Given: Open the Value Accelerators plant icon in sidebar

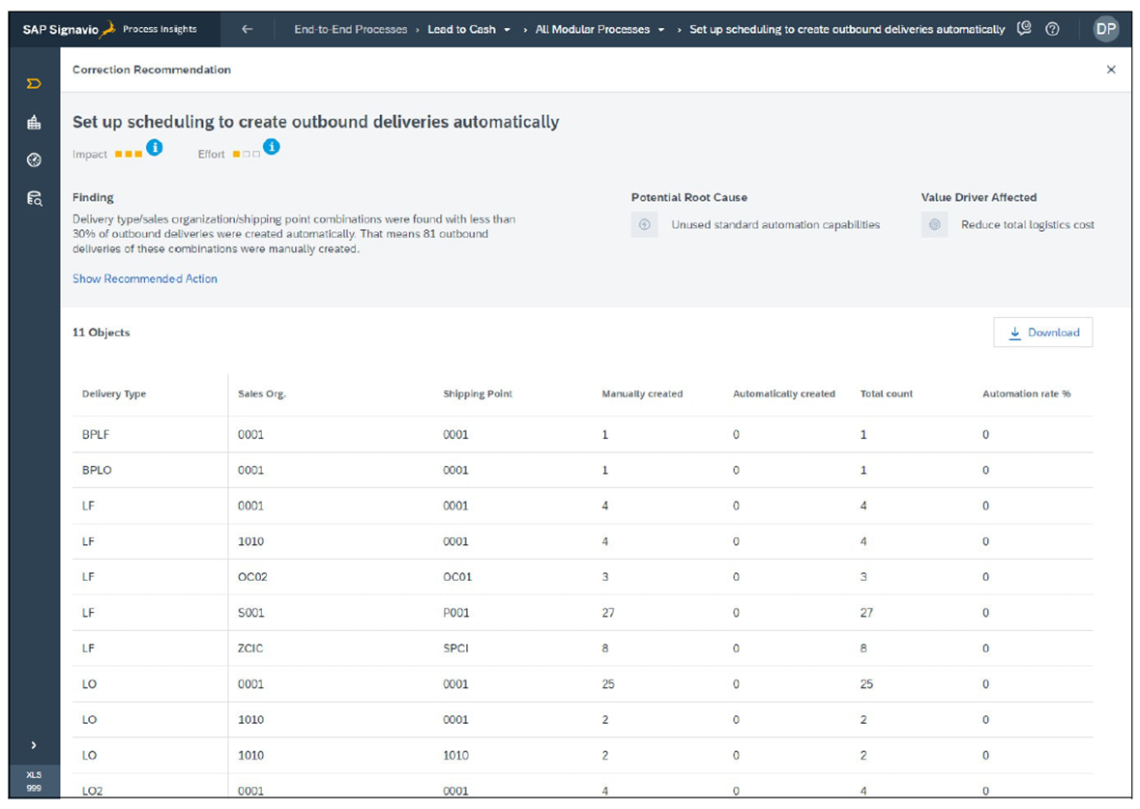Looking at the screenshot, I should click(34, 122).
